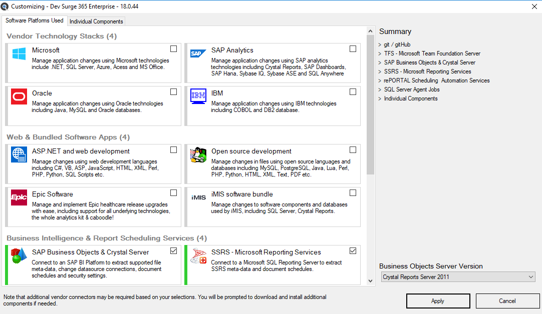542x314 pixels.
Task: Select the Oracle card title
Action: click(42, 93)
